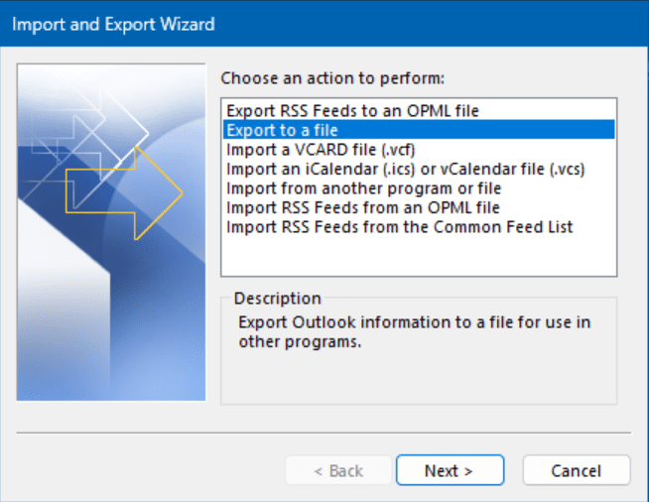Select Import RSS Feeds from the Common Feed List
The image size is (649, 502).
pos(399,227)
